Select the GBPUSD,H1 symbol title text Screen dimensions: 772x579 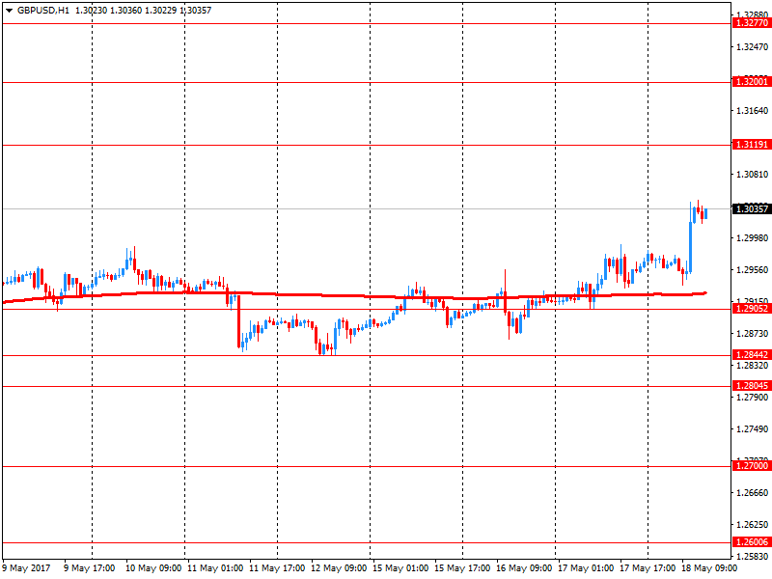click(43, 11)
